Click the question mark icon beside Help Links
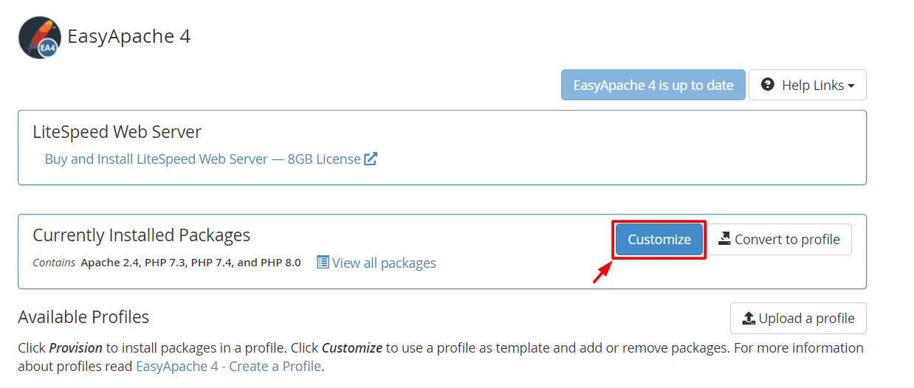Screen dimensions: 914x388 pyautogui.click(x=768, y=85)
